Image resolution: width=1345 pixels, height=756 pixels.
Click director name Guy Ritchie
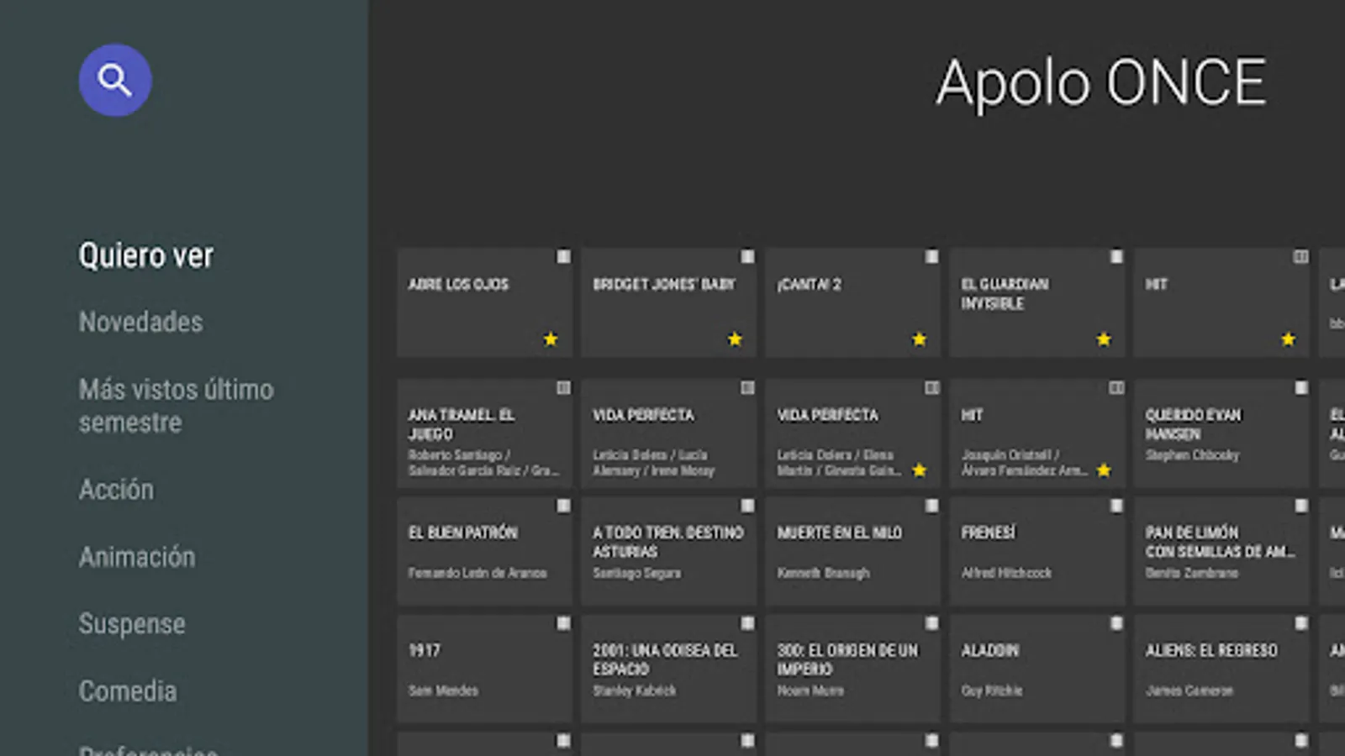pos(992,690)
